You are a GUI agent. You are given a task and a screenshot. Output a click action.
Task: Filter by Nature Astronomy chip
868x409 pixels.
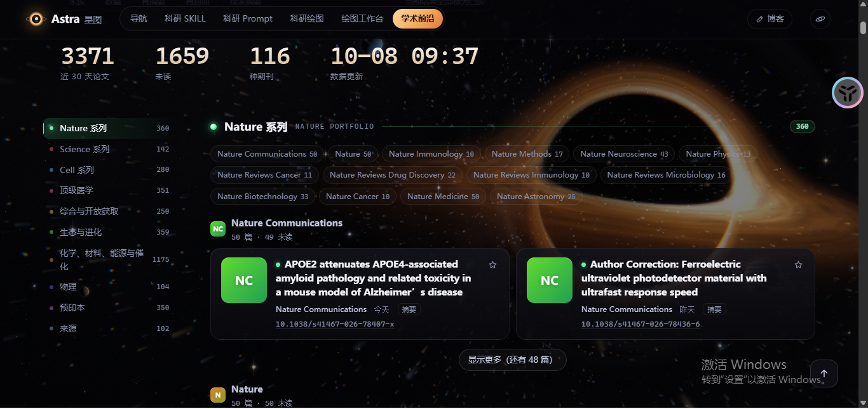click(536, 197)
